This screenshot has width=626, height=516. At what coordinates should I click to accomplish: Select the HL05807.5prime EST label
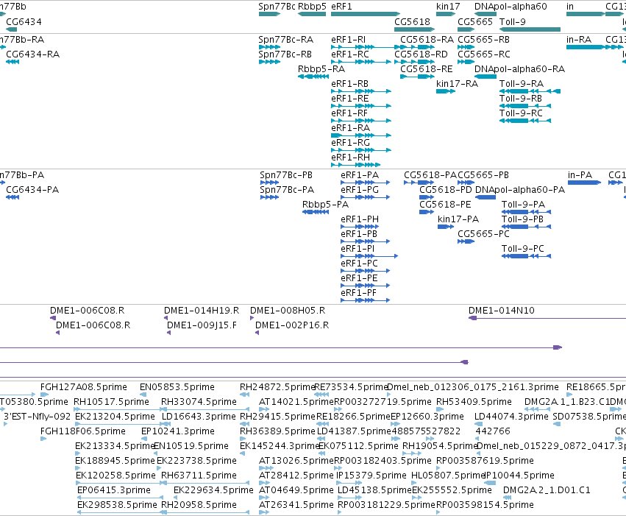(447, 476)
